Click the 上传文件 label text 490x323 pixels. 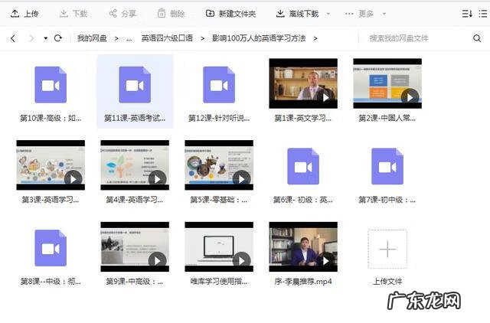pyautogui.click(x=387, y=282)
